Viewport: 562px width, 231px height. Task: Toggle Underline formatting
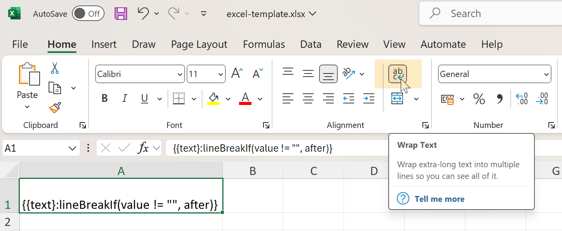[145, 99]
